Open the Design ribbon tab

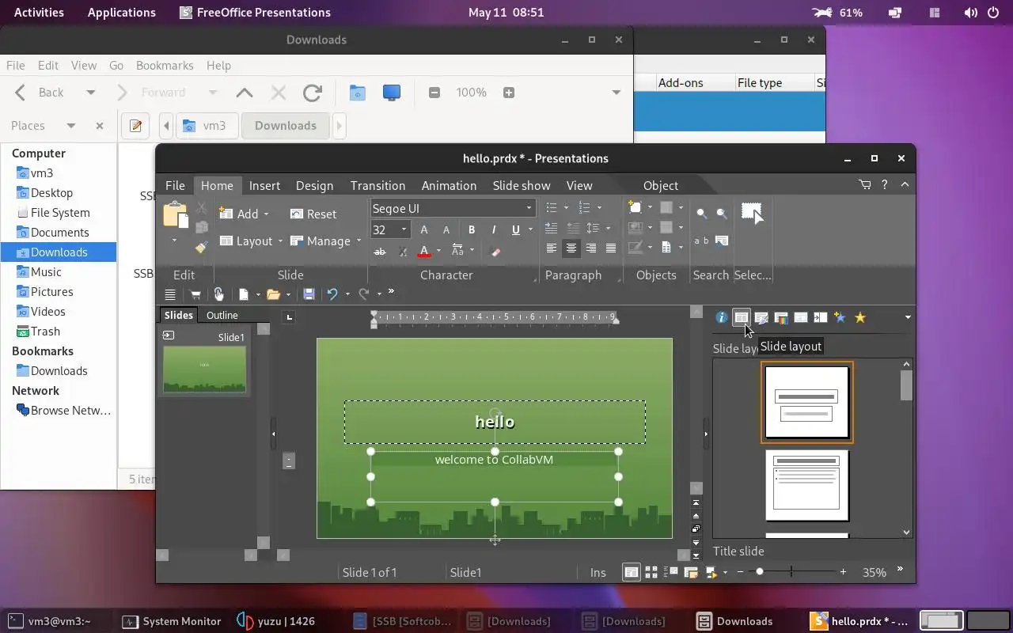click(314, 185)
